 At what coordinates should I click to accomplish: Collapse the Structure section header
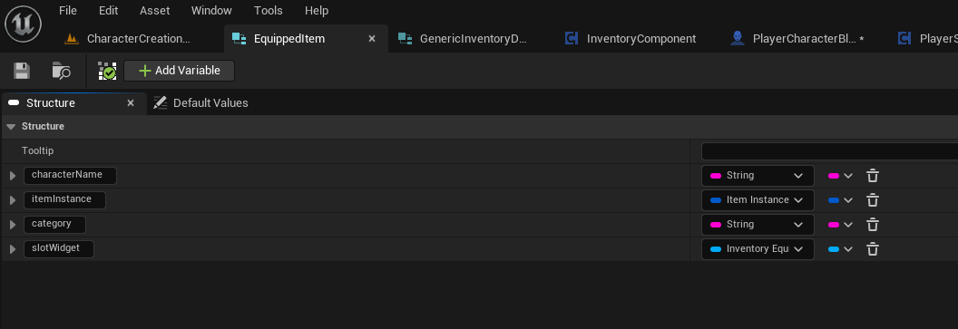coord(10,126)
